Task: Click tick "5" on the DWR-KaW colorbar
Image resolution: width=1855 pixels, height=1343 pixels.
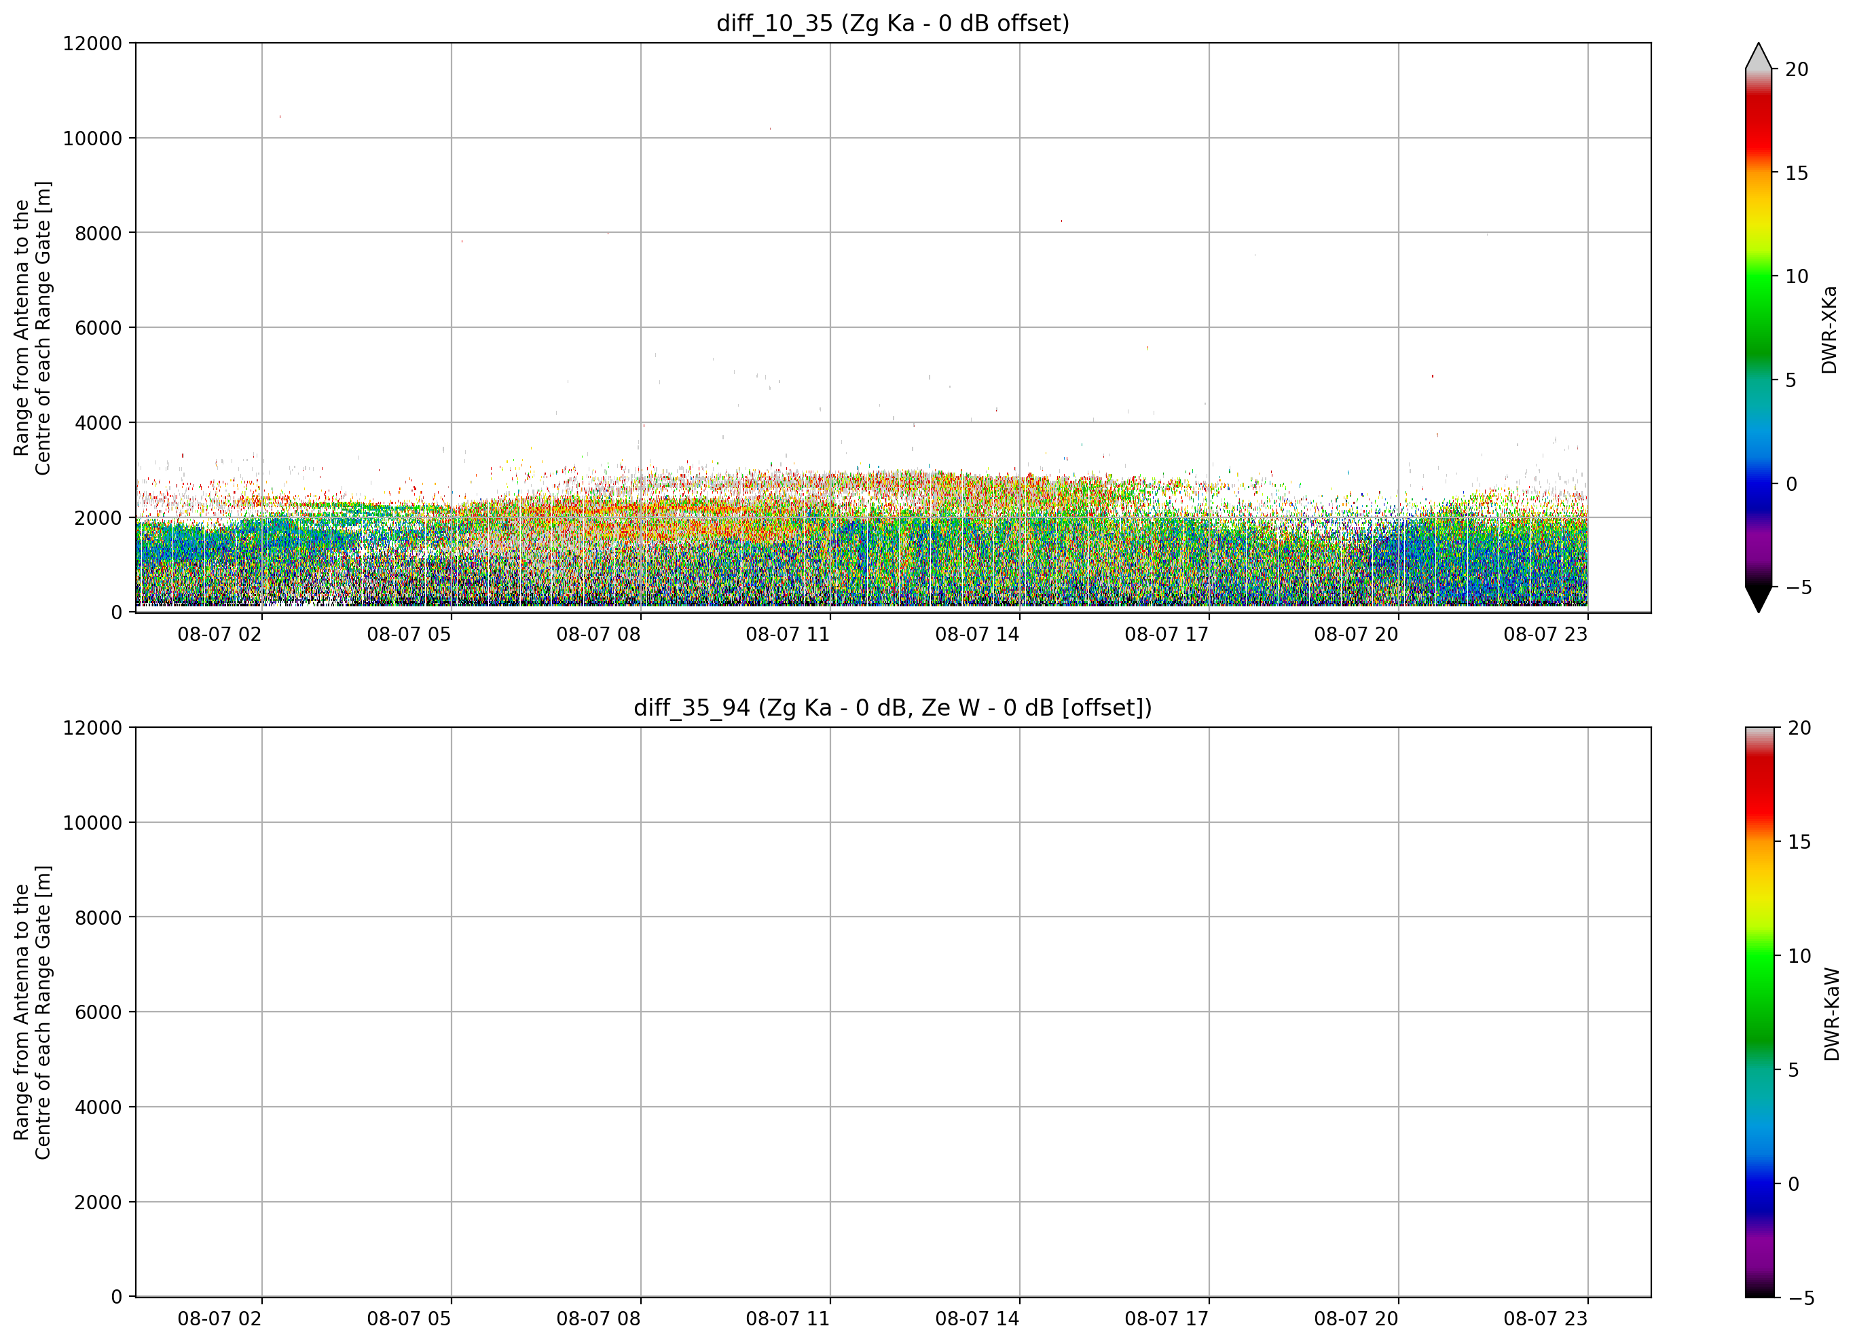Action: [1793, 1070]
